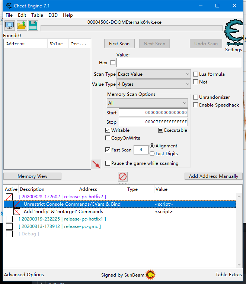This screenshot has width=246, height=284.
Task: Select the Alignment radio button
Action: [x=152, y=146]
